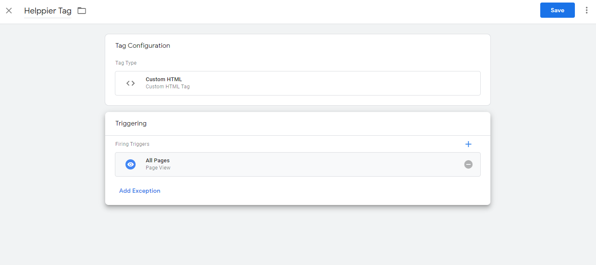The height and width of the screenshot is (265, 596).
Task: Click the Firing Triggers label
Action: coord(132,144)
